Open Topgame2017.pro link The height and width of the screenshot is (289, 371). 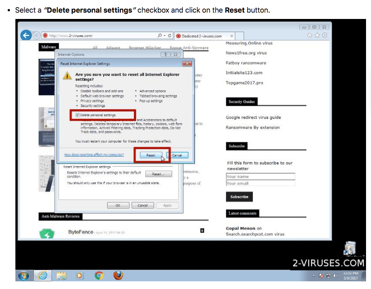point(244,83)
